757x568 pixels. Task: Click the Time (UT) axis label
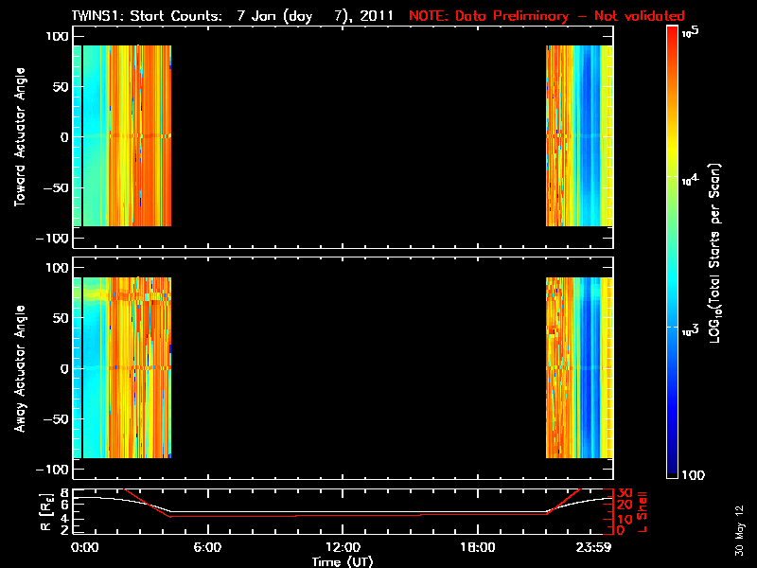point(343,561)
